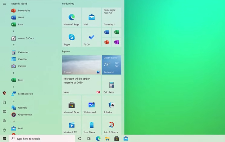The height and width of the screenshot is (142, 225).
Task: Open Alarms & Clock app
Action: 22,38
